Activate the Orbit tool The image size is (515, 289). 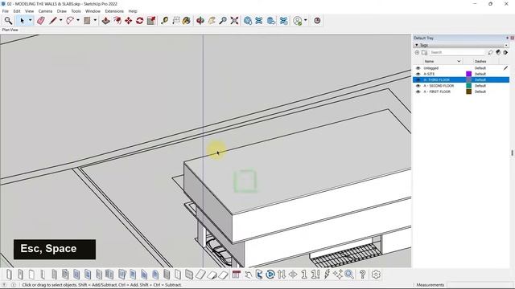tap(200, 21)
